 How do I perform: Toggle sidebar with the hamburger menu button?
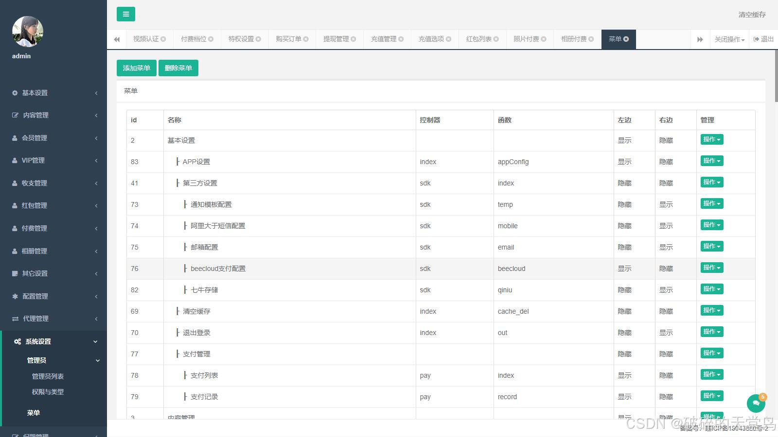[125, 14]
